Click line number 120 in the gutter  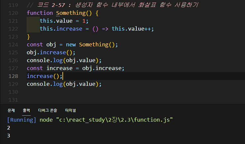[13, 13]
